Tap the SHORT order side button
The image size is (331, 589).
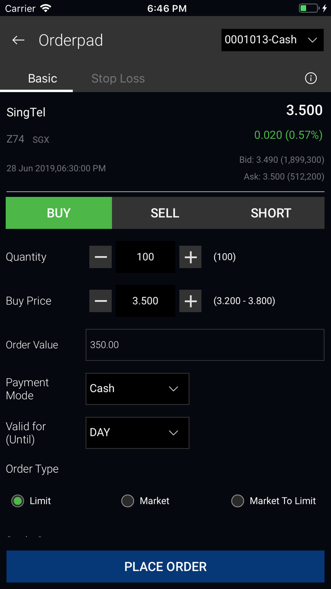[x=271, y=213]
